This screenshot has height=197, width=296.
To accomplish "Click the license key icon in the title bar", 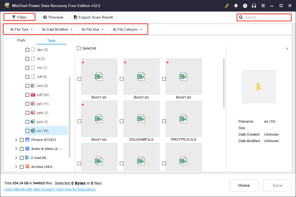I will (227, 6).
